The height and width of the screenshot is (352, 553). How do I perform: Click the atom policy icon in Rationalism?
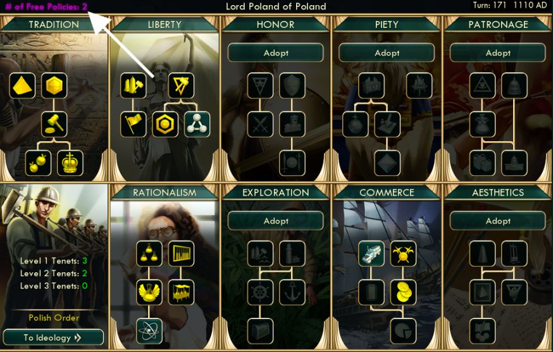pos(149,331)
